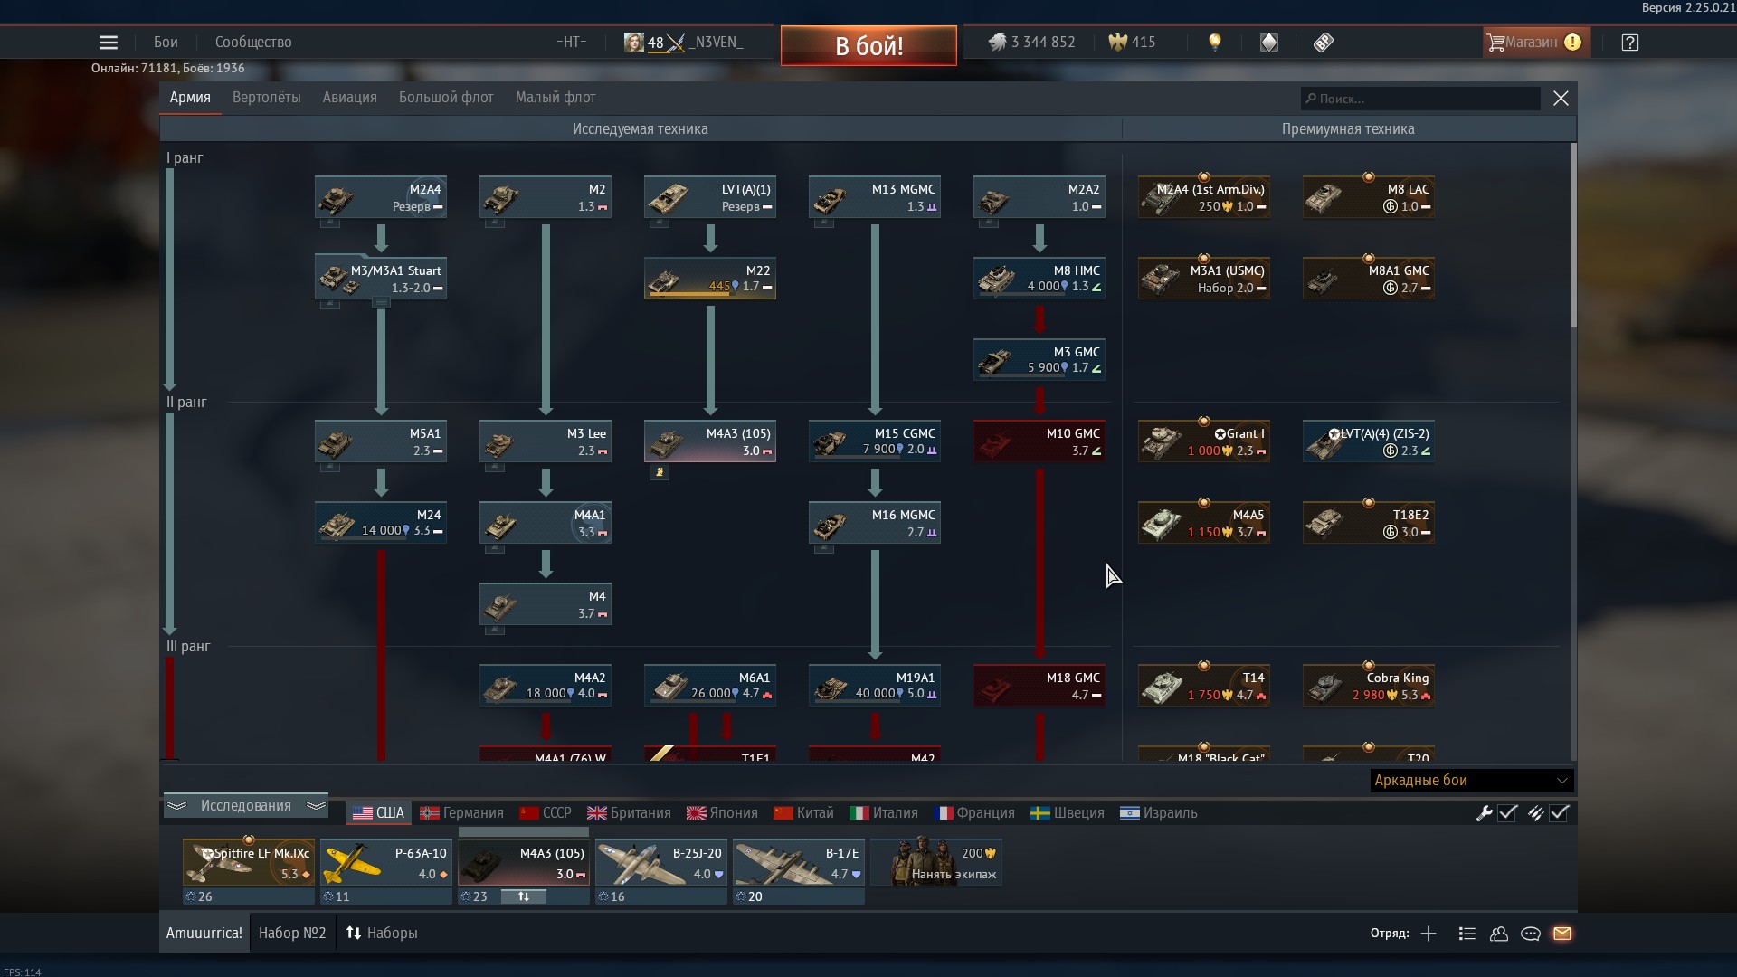Screen dimensions: 1737x977
Task: Open the Бои menu
Action: [166, 43]
